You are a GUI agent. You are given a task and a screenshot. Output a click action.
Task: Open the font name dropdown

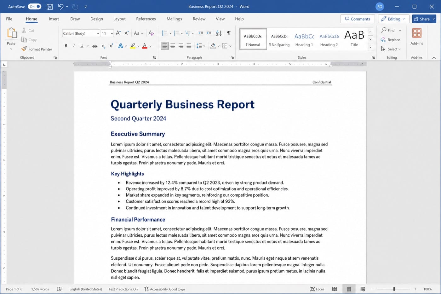pyautogui.click(x=98, y=33)
